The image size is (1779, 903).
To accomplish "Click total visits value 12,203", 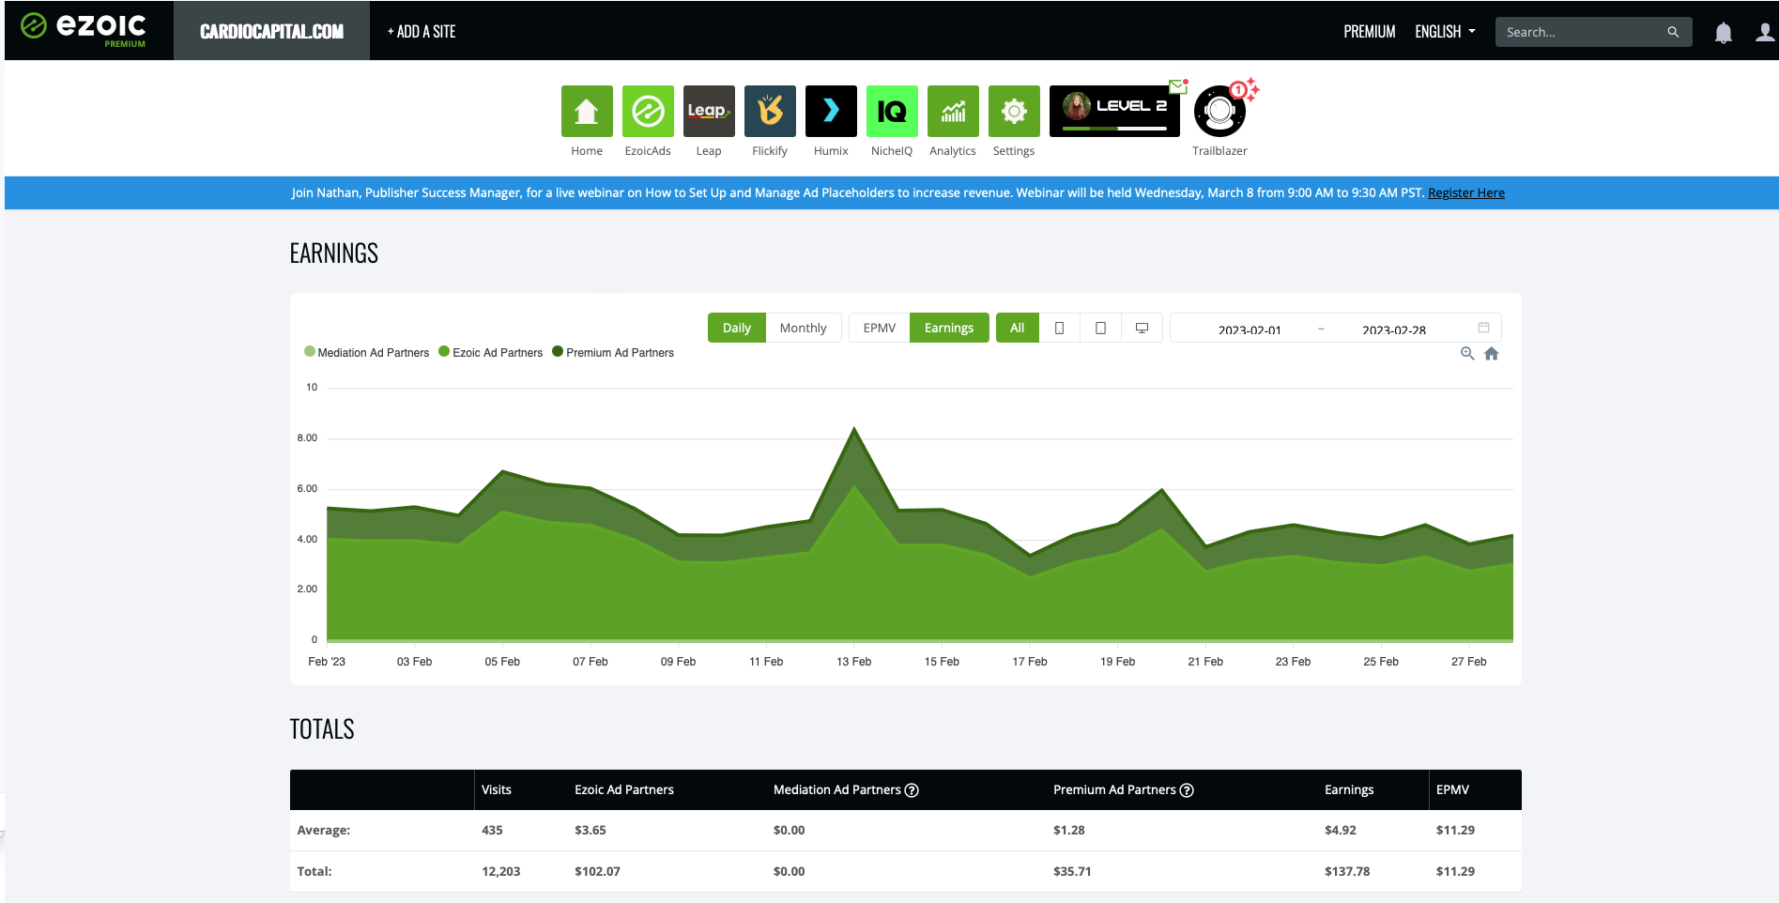I will pos(501,872).
